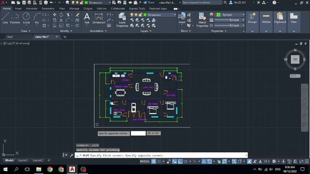Click the Erase tool
Image resolution: width=310 pixels, height=174 pixels.
pyautogui.click(x=77, y=15)
